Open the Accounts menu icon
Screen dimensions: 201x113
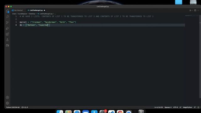tap(8, 97)
